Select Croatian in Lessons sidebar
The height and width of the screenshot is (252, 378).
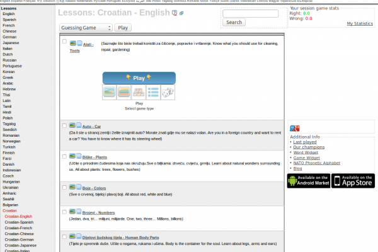[x=9, y=210]
